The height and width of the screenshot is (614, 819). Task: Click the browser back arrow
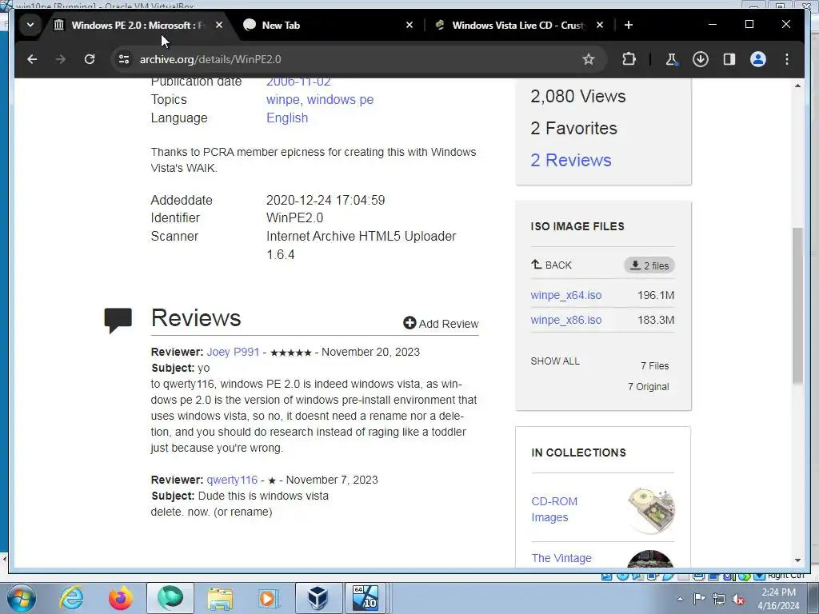click(32, 59)
